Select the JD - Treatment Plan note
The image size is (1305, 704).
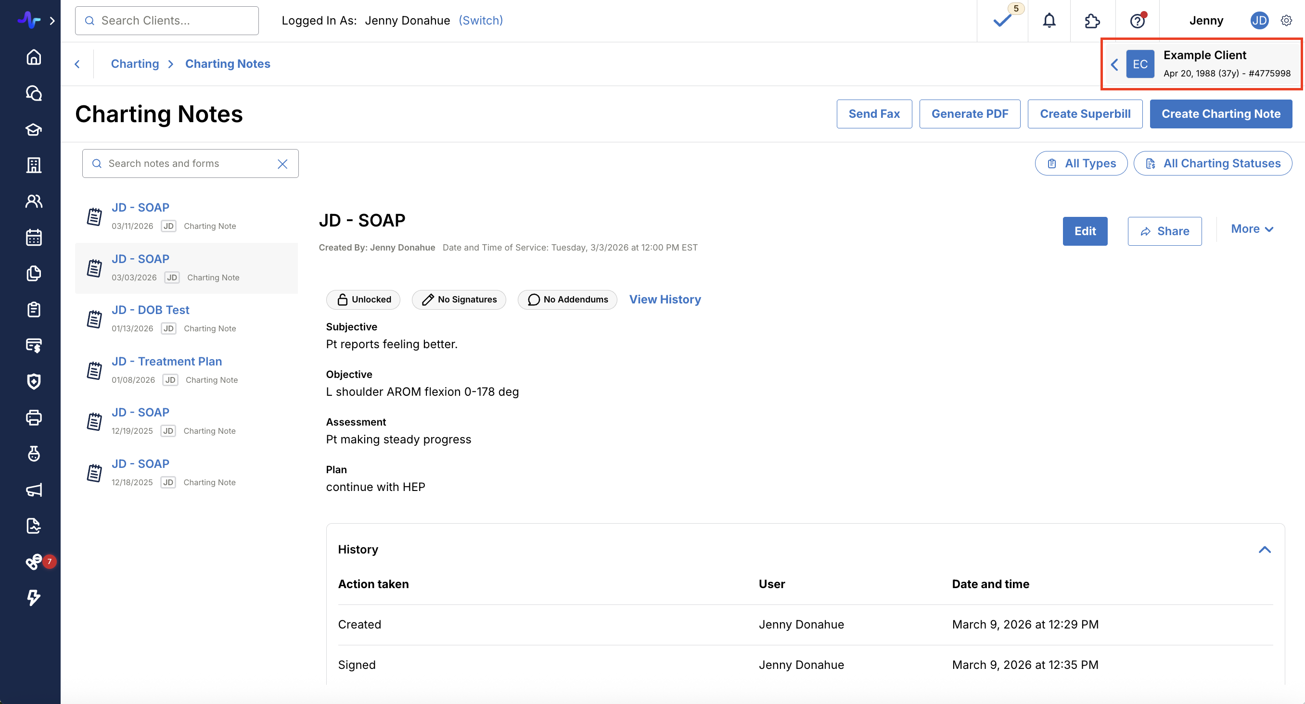(166, 361)
